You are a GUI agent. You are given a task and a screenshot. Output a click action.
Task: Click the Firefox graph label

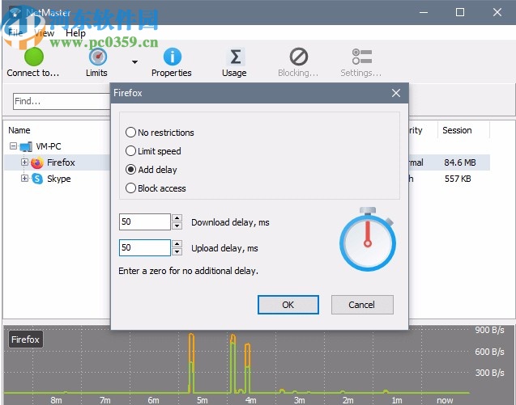pos(25,340)
